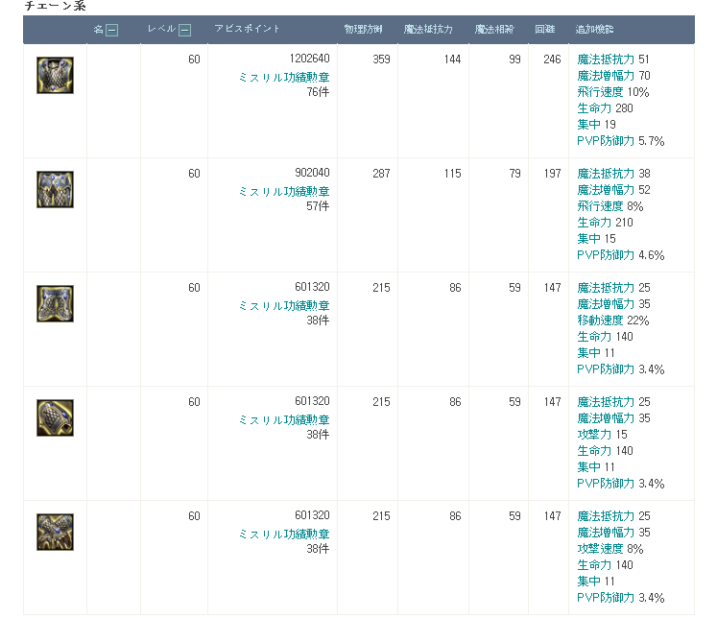Click the 飛行速度 8% stat
The width and height of the screenshot is (717, 618).
pos(610,206)
